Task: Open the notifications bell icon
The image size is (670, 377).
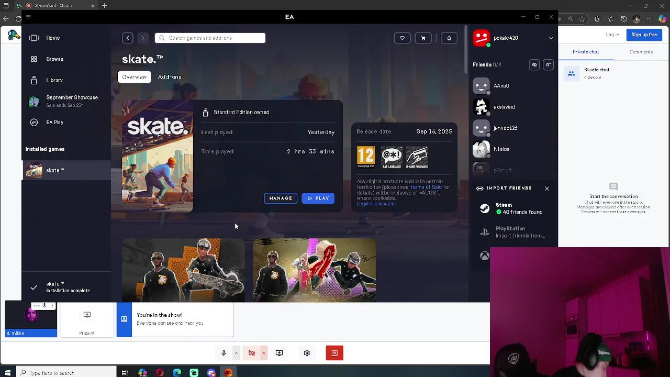Action: pyautogui.click(x=449, y=38)
